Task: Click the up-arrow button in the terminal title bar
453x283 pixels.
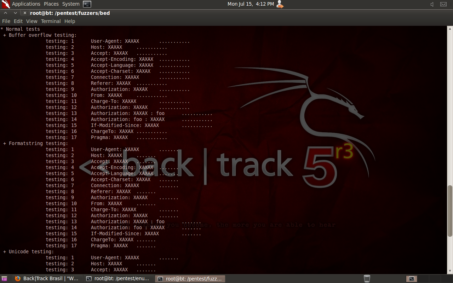Action: [6, 13]
